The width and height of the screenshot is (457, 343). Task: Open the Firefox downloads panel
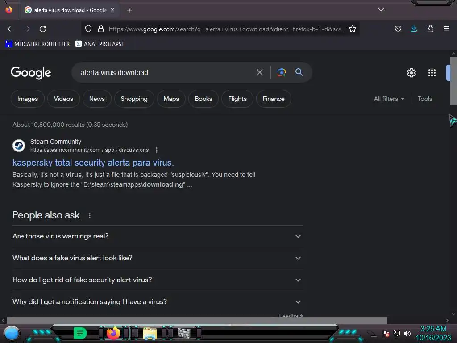414,29
